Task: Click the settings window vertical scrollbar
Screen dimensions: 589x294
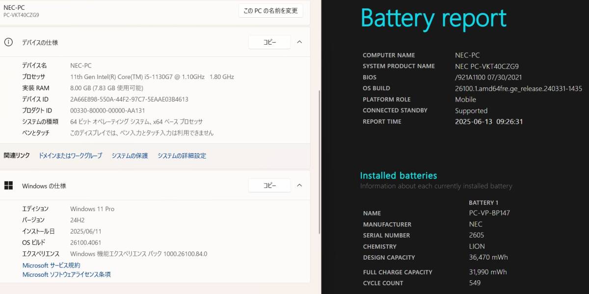Action: (320, 162)
